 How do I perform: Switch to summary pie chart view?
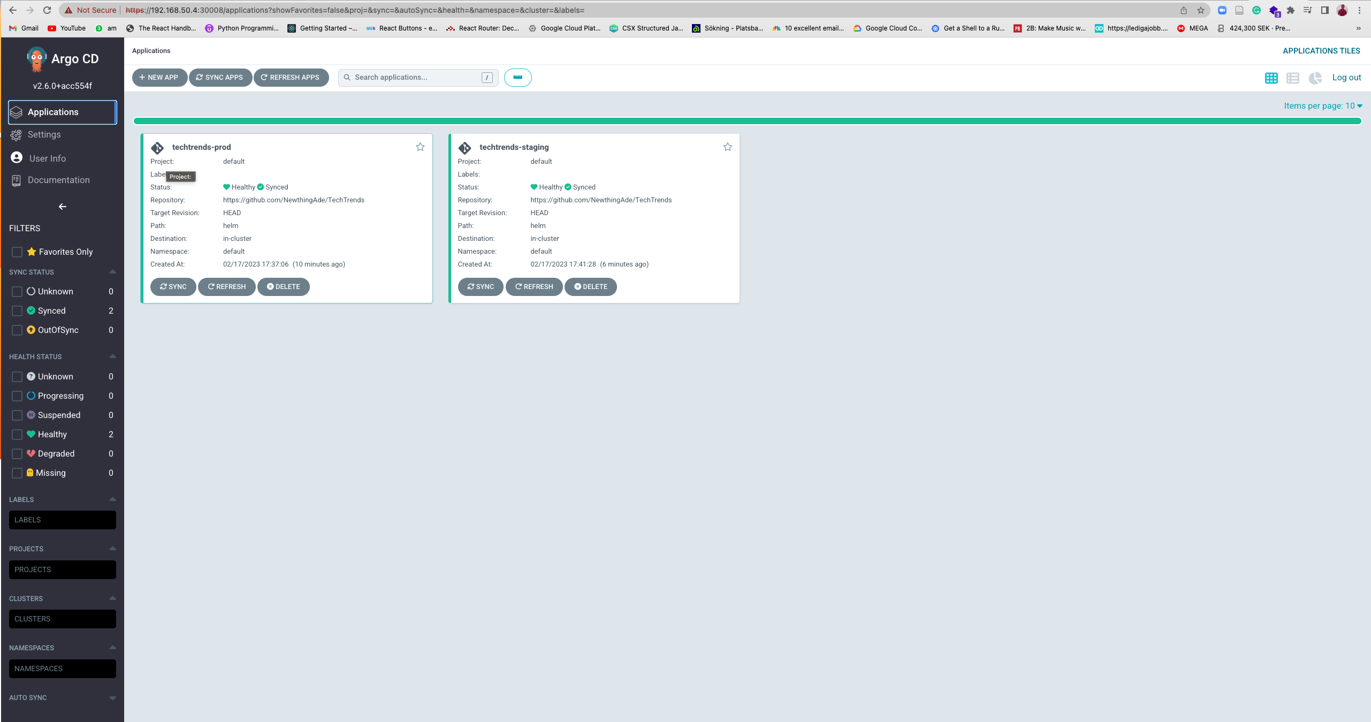pos(1315,78)
